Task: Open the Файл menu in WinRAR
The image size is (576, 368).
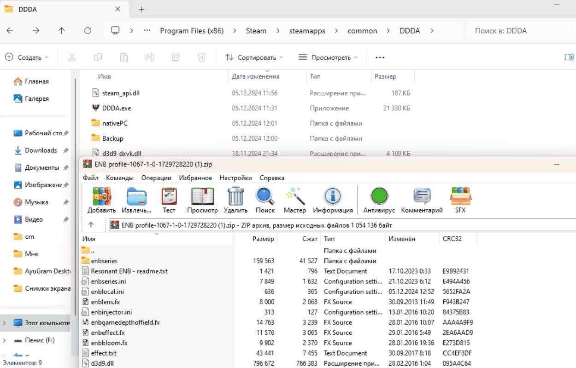Action: (90, 178)
